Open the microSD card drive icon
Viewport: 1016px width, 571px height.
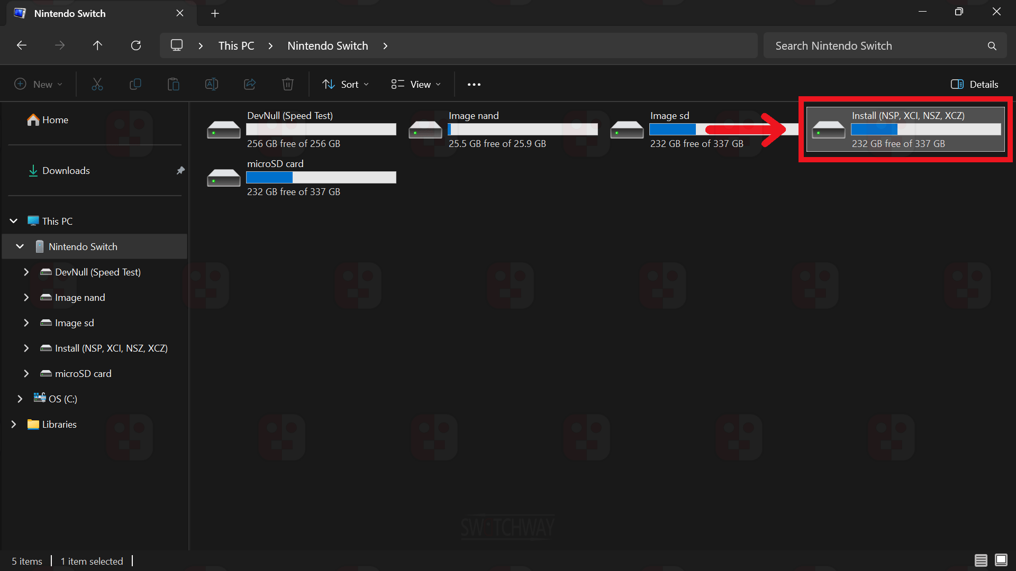click(x=223, y=178)
